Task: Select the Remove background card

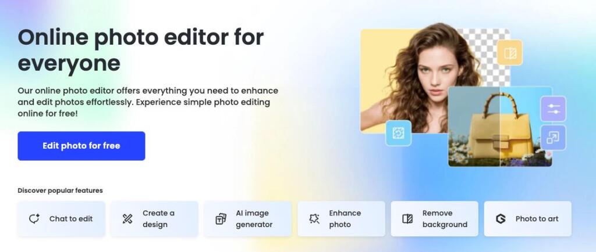Action: pyautogui.click(x=434, y=219)
